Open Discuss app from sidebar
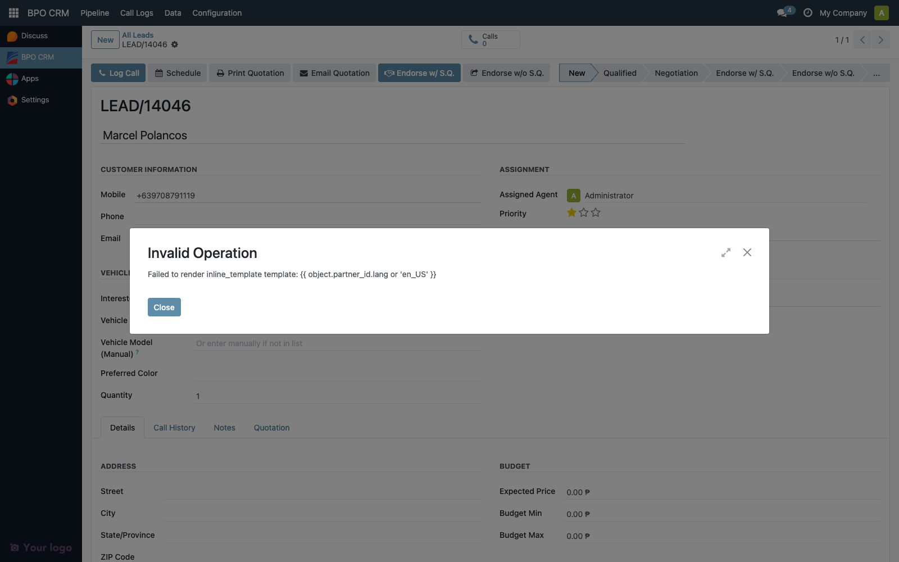Screen dimensions: 899x562 pos(34,36)
